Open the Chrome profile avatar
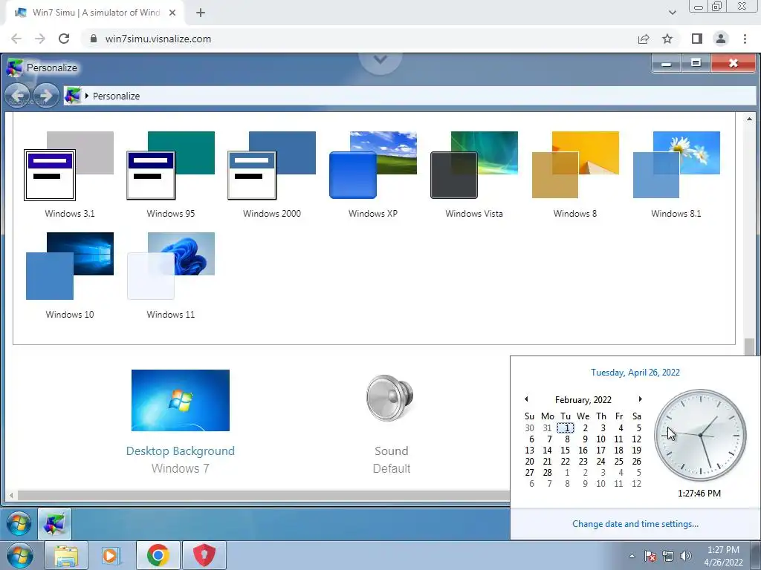 pyautogui.click(x=721, y=39)
